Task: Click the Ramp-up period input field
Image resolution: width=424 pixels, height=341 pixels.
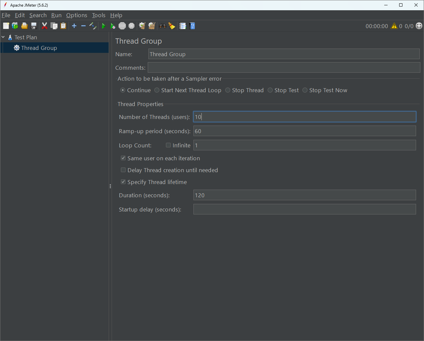Action: [x=304, y=131]
